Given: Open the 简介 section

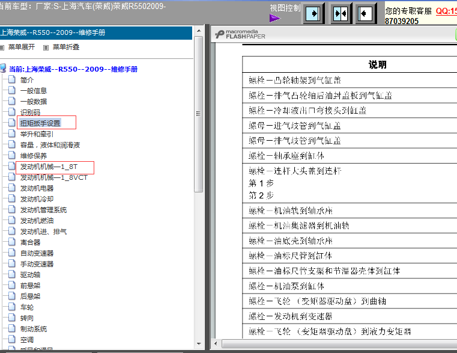Looking at the screenshot, I should (x=27, y=80).
